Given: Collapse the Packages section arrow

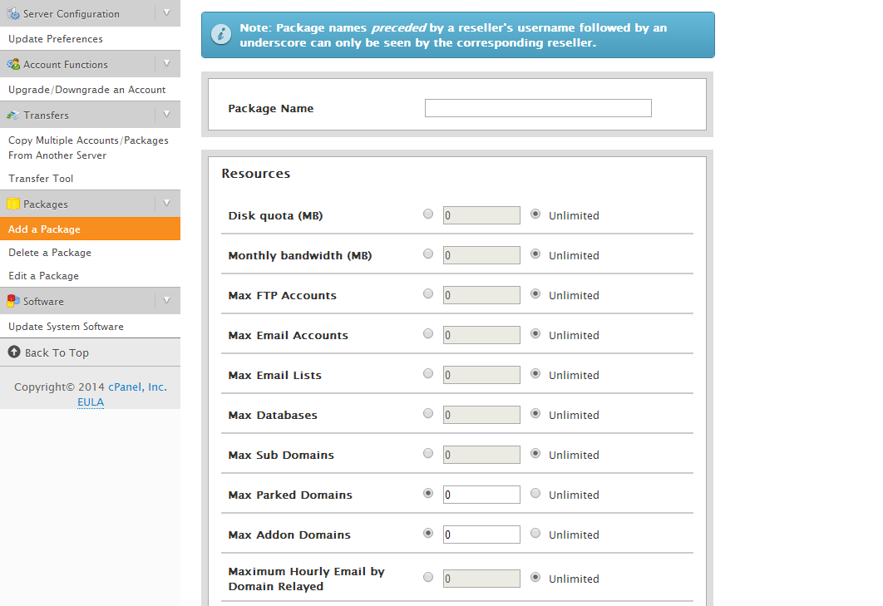Looking at the screenshot, I should pyautogui.click(x=166, y=203).
